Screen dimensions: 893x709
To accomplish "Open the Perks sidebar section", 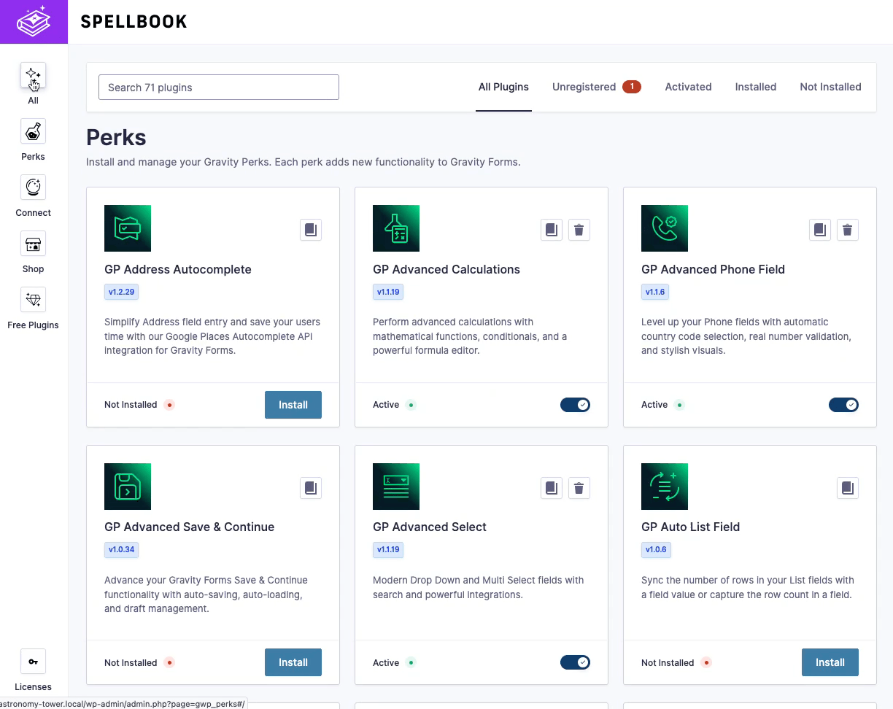I will (34, 131).
